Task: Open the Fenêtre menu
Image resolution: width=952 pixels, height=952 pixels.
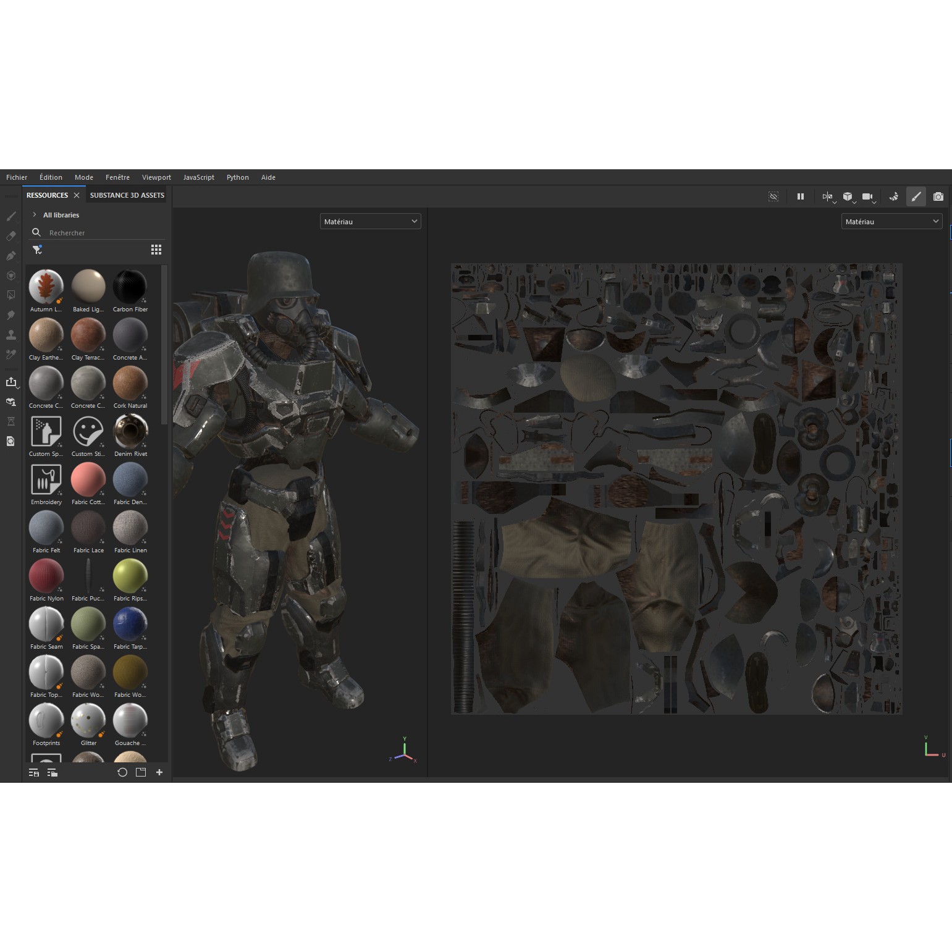Action: coord(117,177)
